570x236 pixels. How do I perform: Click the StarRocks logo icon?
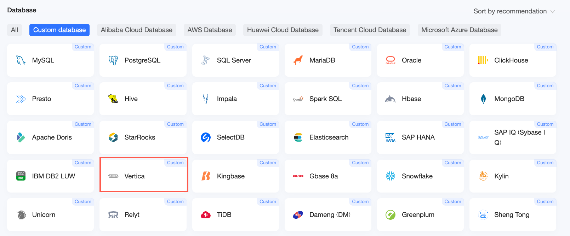(x=113, y=137)
